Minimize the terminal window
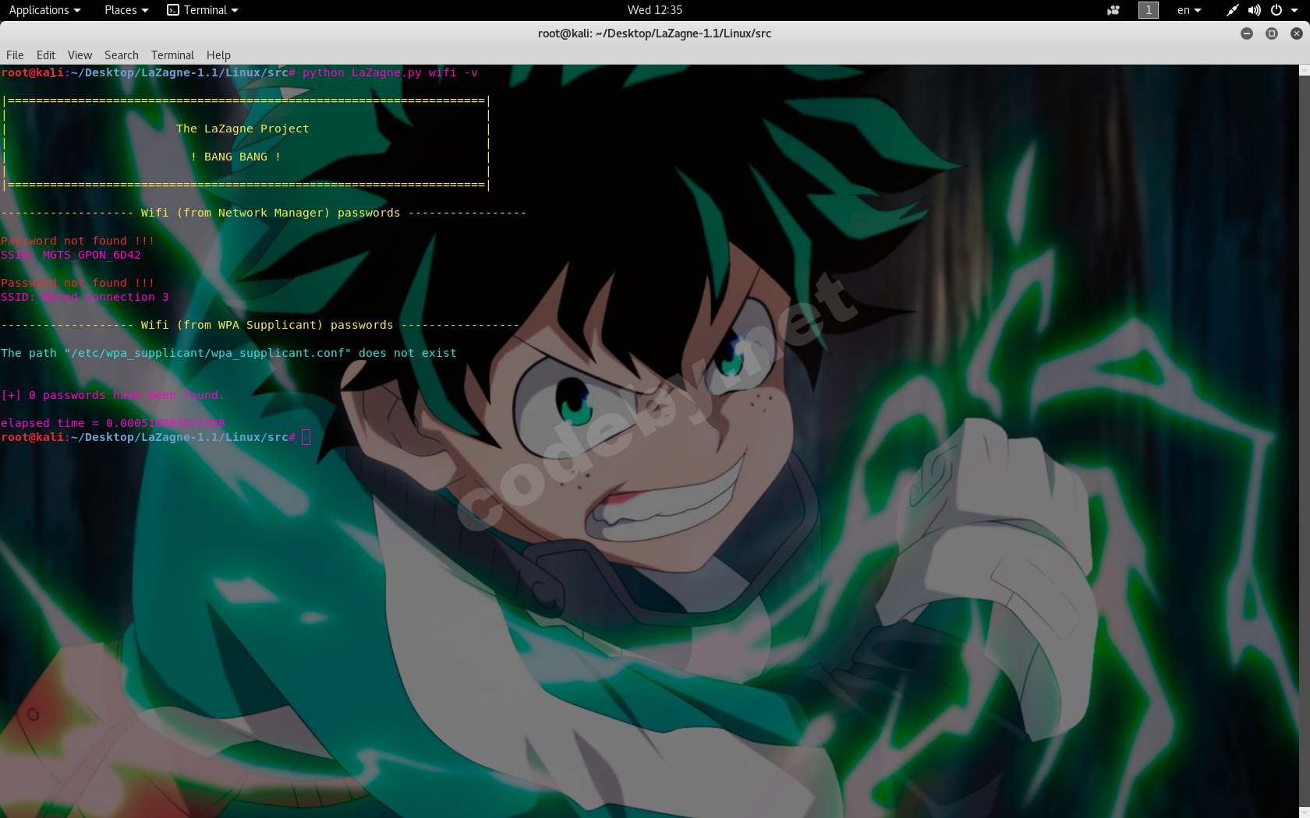The width and height of the screenshot is (1310, 818). pos(1247,33)
